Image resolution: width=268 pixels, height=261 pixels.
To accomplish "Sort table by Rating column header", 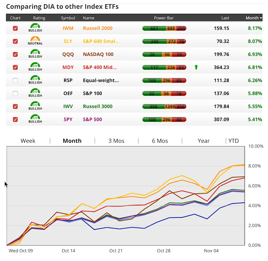I will [x=39, y=18].
